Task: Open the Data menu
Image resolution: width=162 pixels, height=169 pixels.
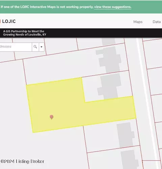Action: (x=157, y=22)
